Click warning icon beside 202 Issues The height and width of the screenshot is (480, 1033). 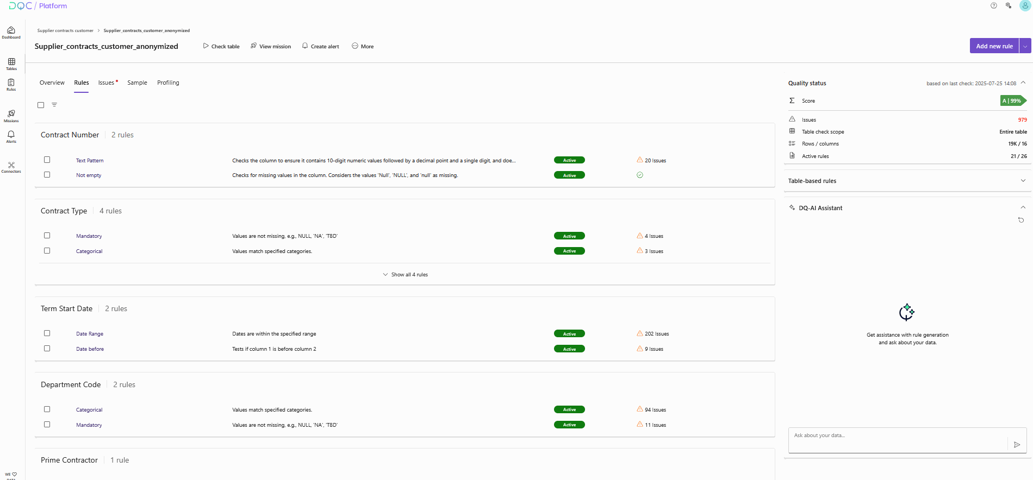click(640, 333)
